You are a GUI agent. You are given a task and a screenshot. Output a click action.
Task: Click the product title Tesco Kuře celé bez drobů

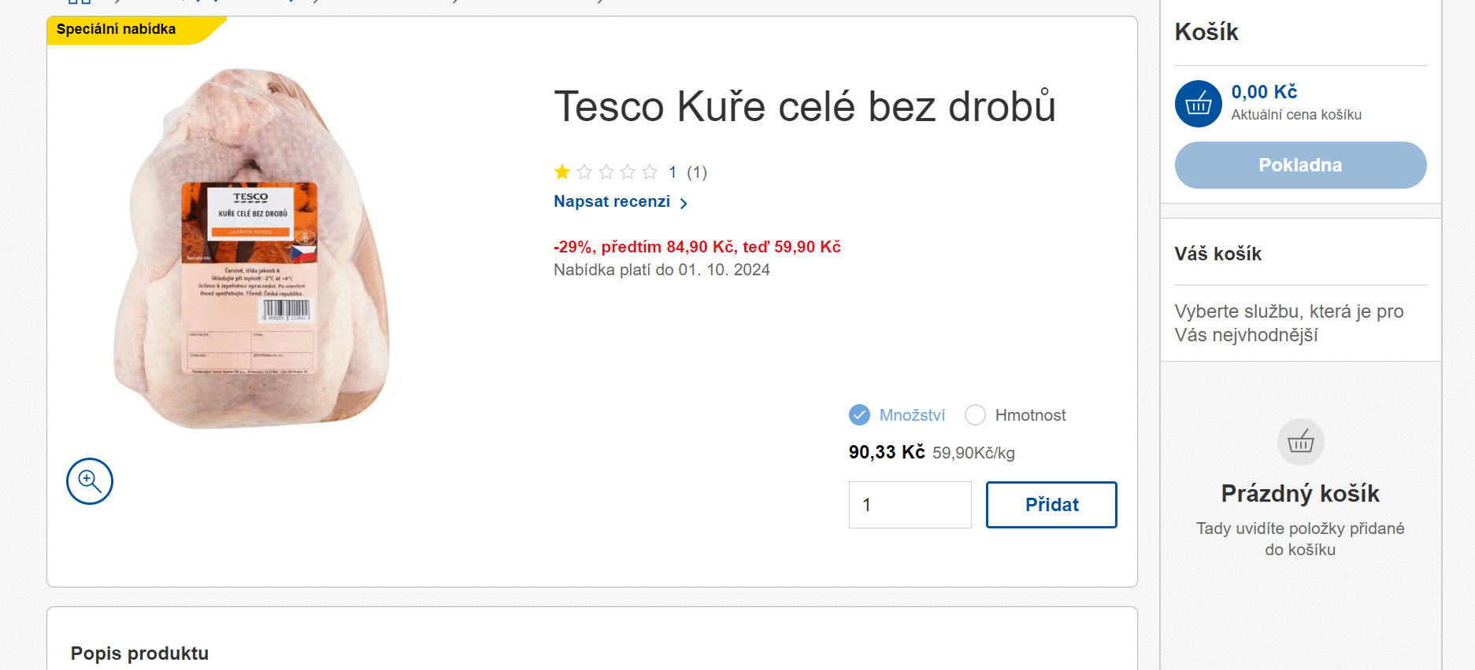[x=805, y=106]
